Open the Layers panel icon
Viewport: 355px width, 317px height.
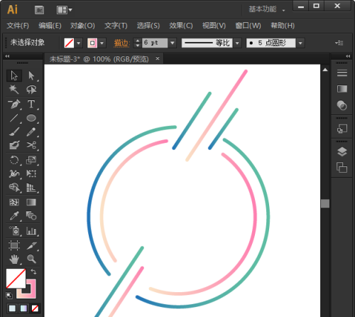click(x=342, y=151)
